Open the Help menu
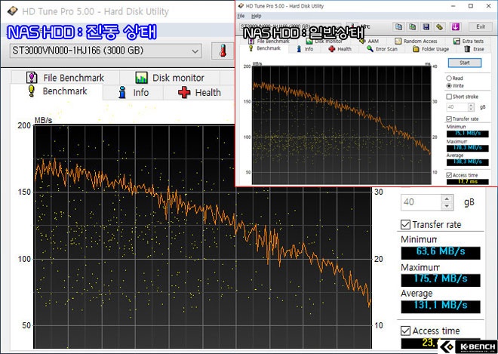The width and height of the screenshot is (498, 354). click(256, 16)
